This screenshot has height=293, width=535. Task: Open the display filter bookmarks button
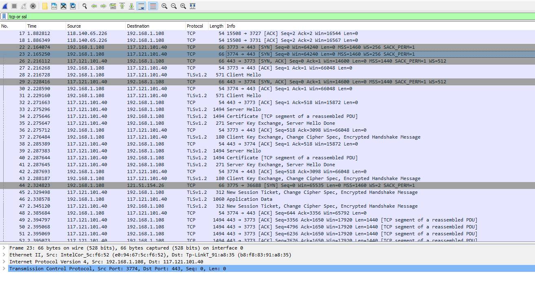(x=4, y=17)
